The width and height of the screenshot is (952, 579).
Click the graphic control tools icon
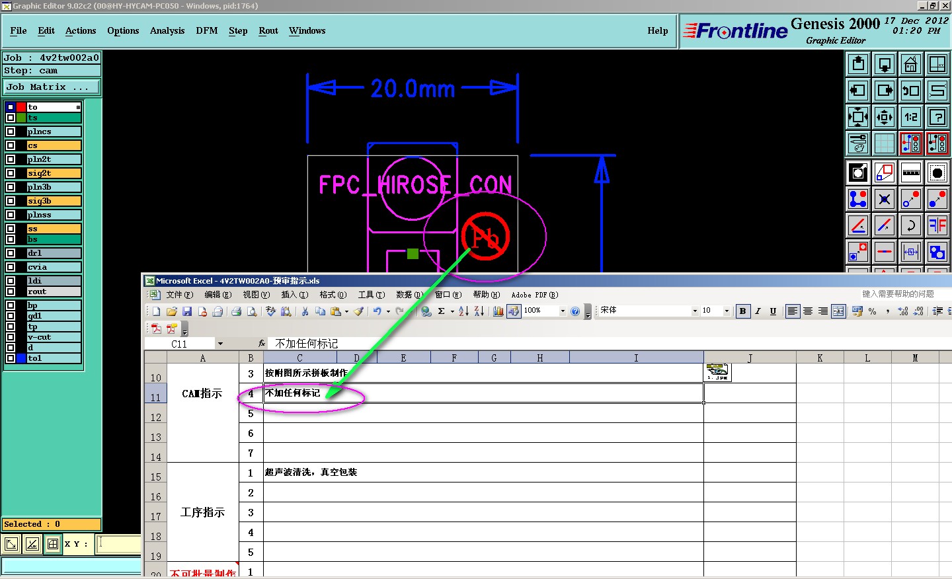858,143
